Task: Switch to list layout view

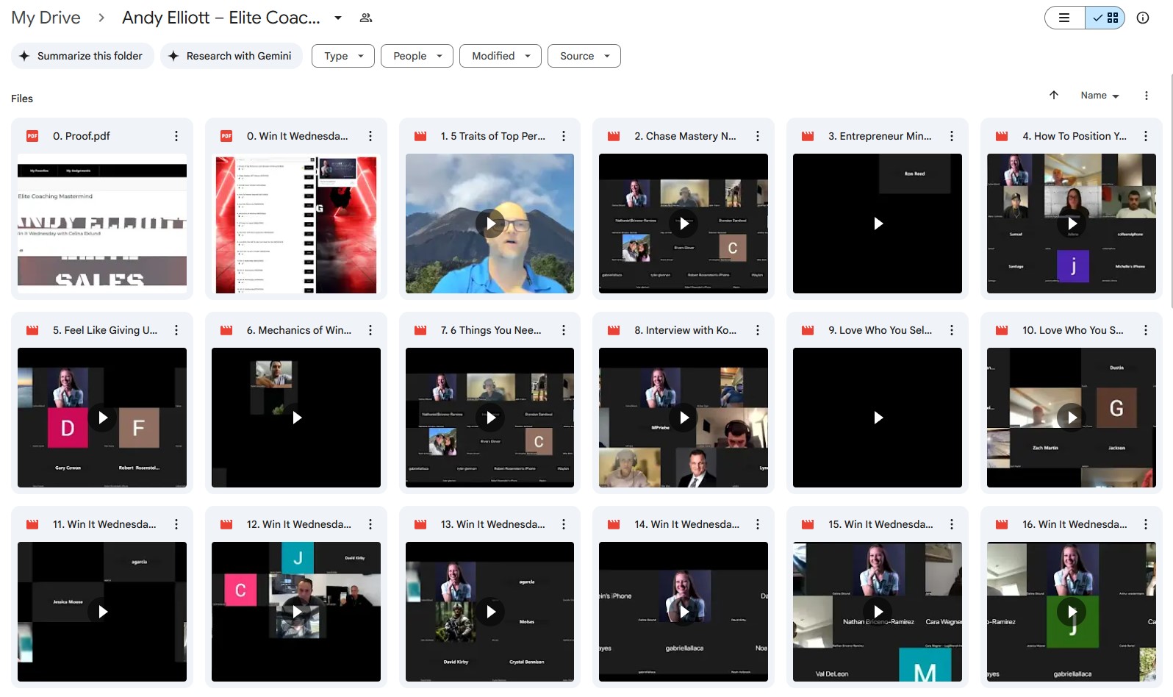Action: (1065, 18)
